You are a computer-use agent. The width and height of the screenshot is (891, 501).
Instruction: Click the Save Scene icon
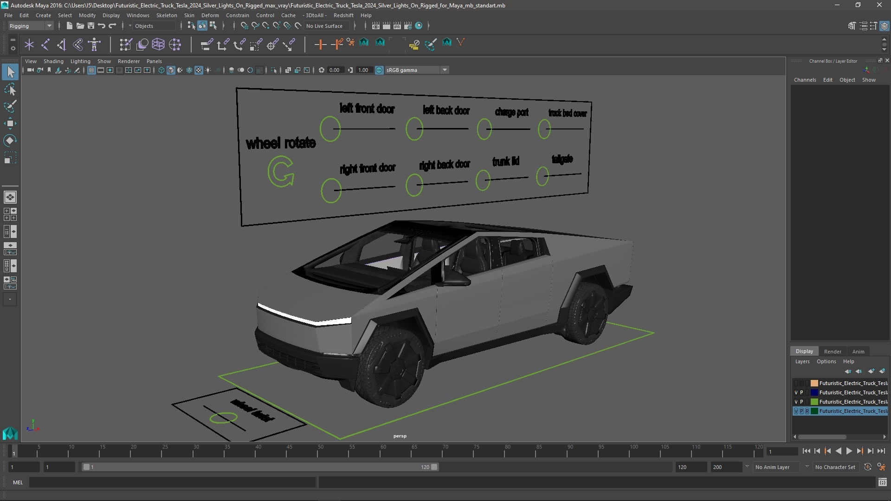tap(90, 26)
